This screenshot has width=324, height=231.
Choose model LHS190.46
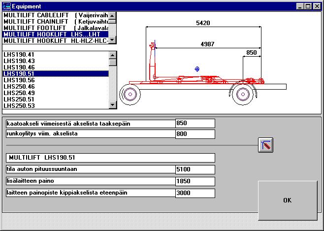tap(55, 67)
